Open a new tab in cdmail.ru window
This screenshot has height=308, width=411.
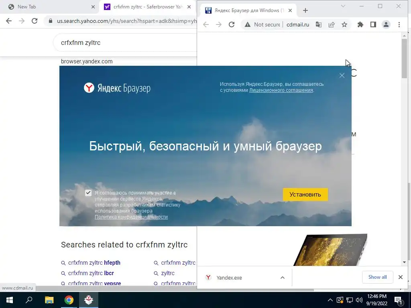coord(305,10)
